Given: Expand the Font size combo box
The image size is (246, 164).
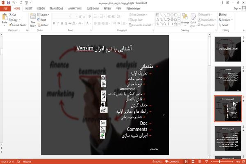Looking at the screenshot, I should (77, 16).
